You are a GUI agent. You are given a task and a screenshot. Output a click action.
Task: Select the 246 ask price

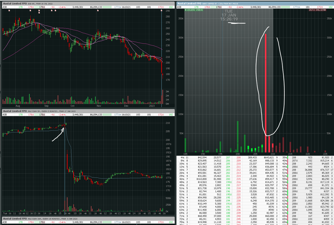coord(238,222)
